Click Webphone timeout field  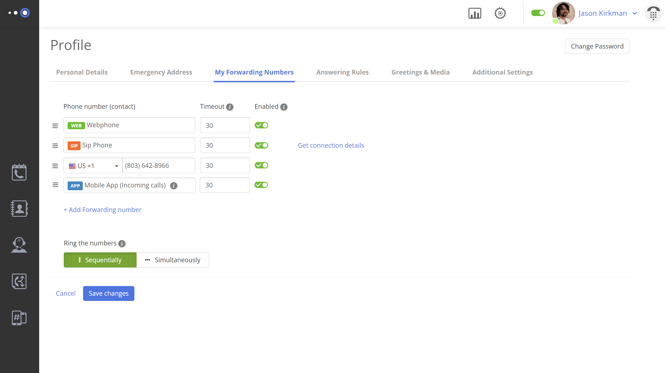[225, 125]
